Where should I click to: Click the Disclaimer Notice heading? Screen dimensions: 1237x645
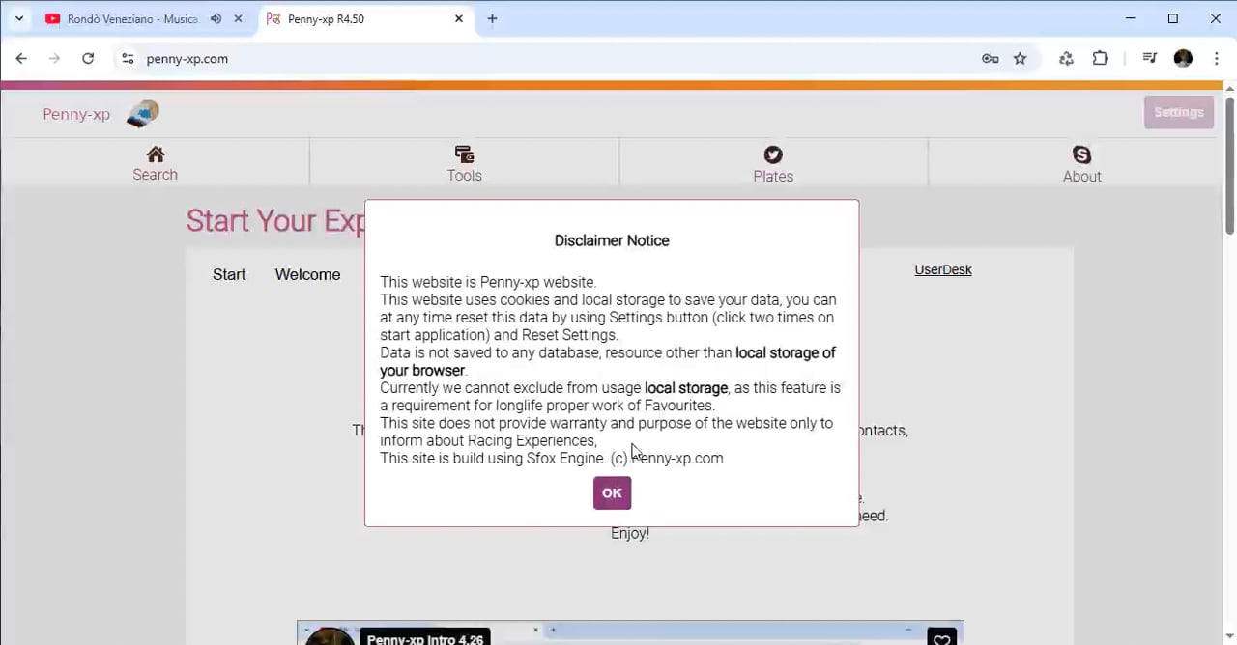[x=612, y=240]
